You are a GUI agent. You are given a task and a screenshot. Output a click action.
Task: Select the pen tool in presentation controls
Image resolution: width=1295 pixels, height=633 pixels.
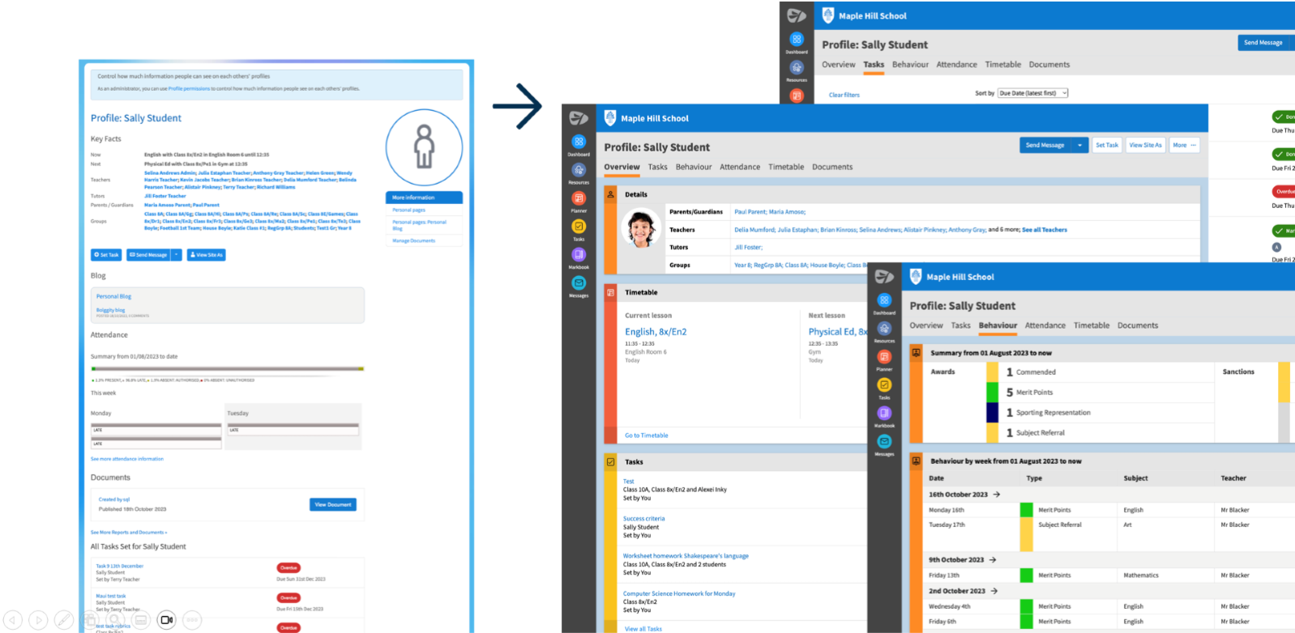click(63, 620)
